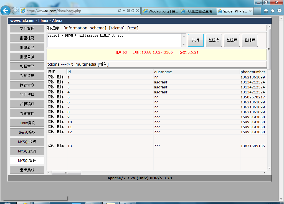Expand the address bar dropdown arrow

(124, 11)
